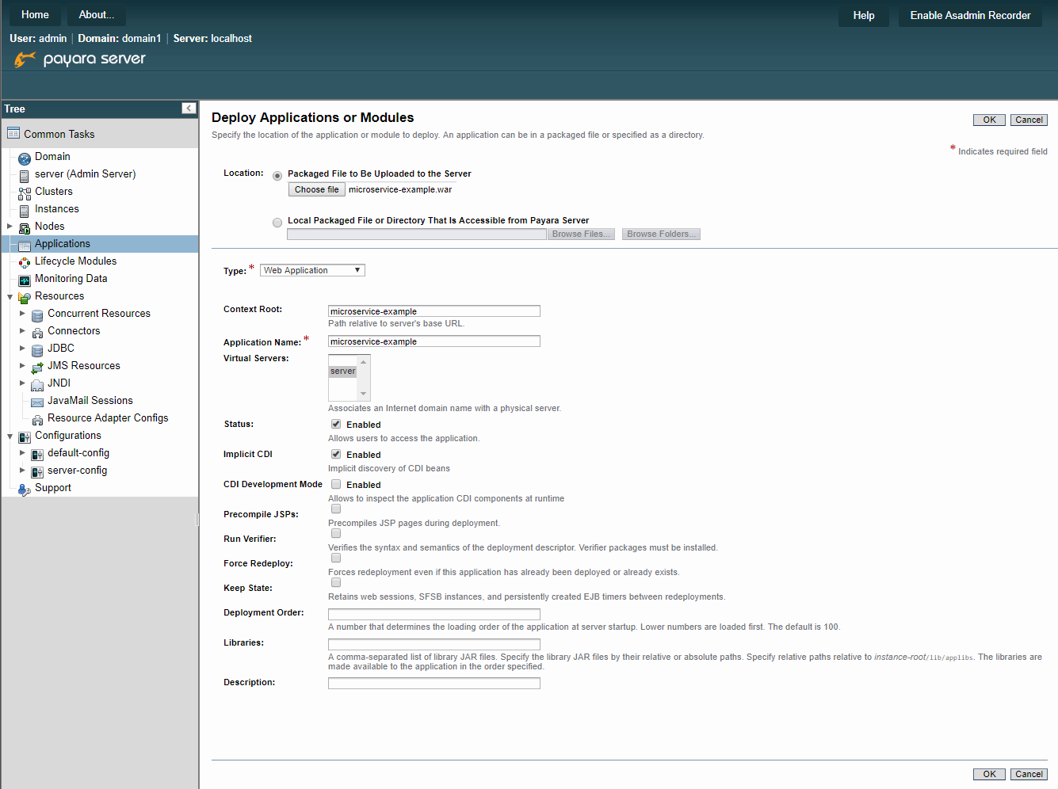Expand the Nodes tree node
Image resolution: width=1058 pixels, height=789 pixels.
click(x=10, y=226)
